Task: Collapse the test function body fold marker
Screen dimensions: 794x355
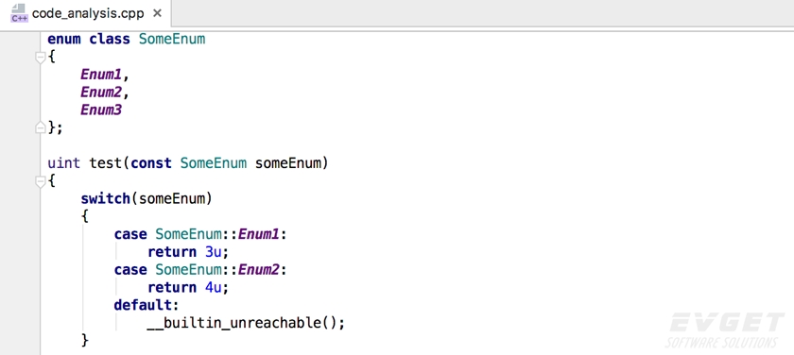Action: (40, 181)
